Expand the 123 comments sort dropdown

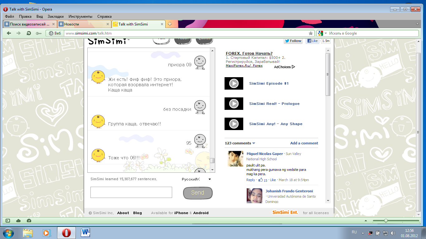254,143
